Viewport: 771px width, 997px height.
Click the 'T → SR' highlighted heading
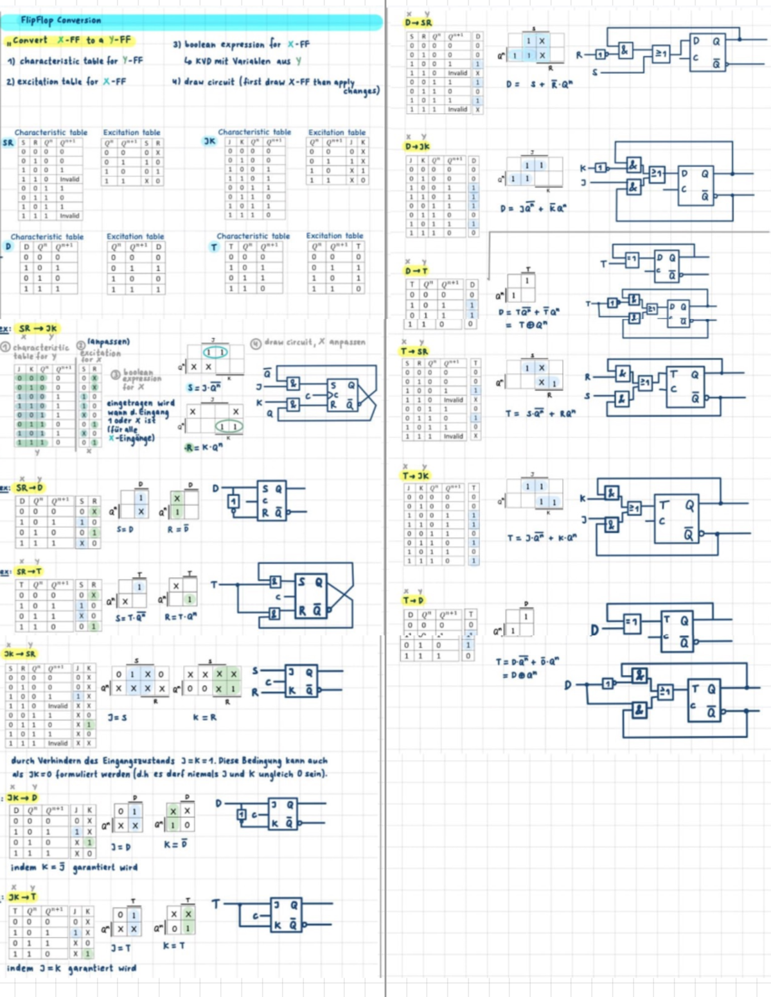(x=414, y=352)
